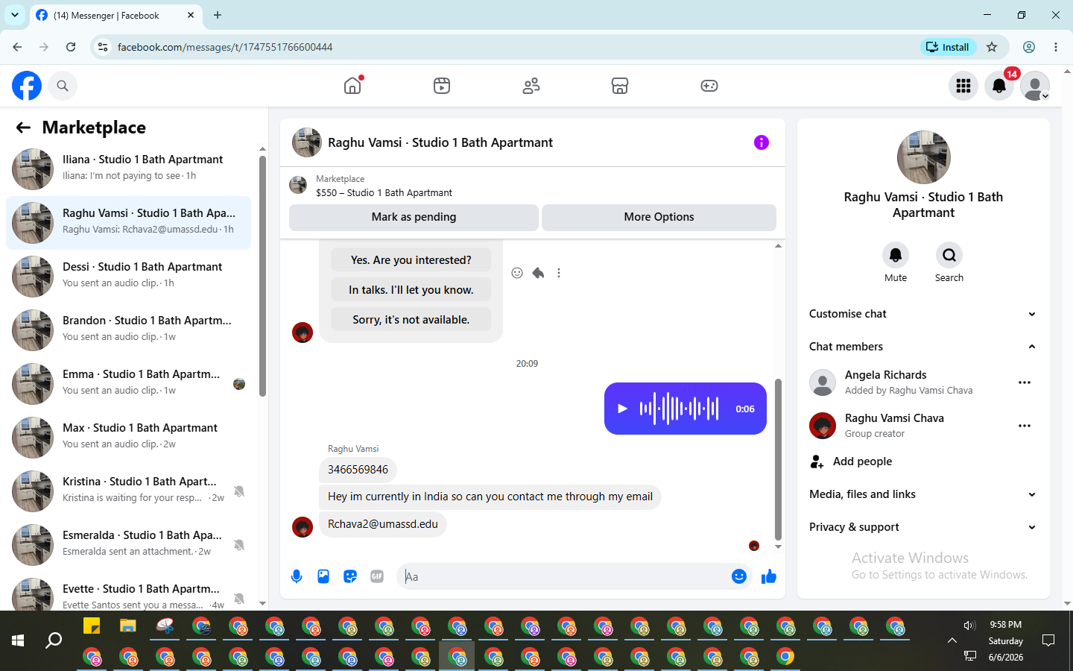This screenshot has height=671, width=1073.
Task: Select 'Sorry, it's not available.' reply
Action: [x=411, y=320]
